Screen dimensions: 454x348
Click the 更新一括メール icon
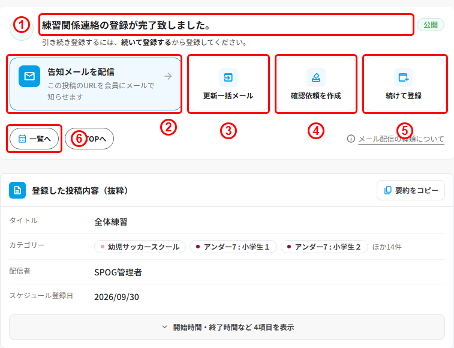click(x=228, y=77)
